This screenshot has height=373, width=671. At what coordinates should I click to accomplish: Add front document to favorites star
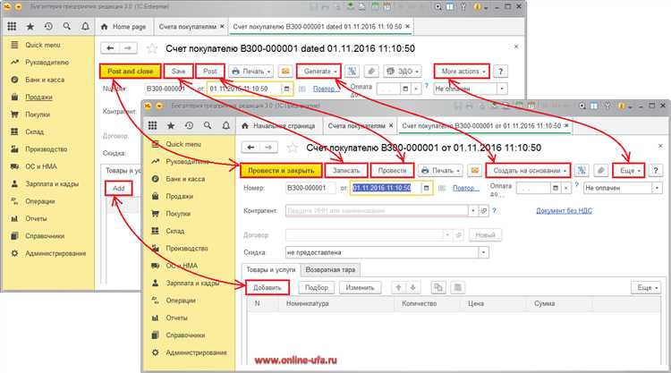coord(293,148)
